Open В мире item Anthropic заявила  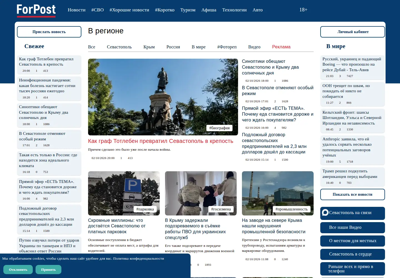[347, 147]
